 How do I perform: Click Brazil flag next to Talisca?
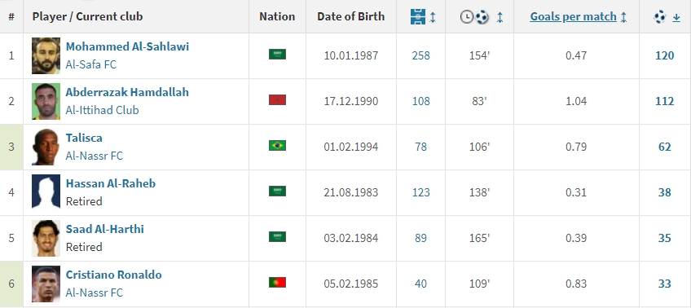click(277, 145)
